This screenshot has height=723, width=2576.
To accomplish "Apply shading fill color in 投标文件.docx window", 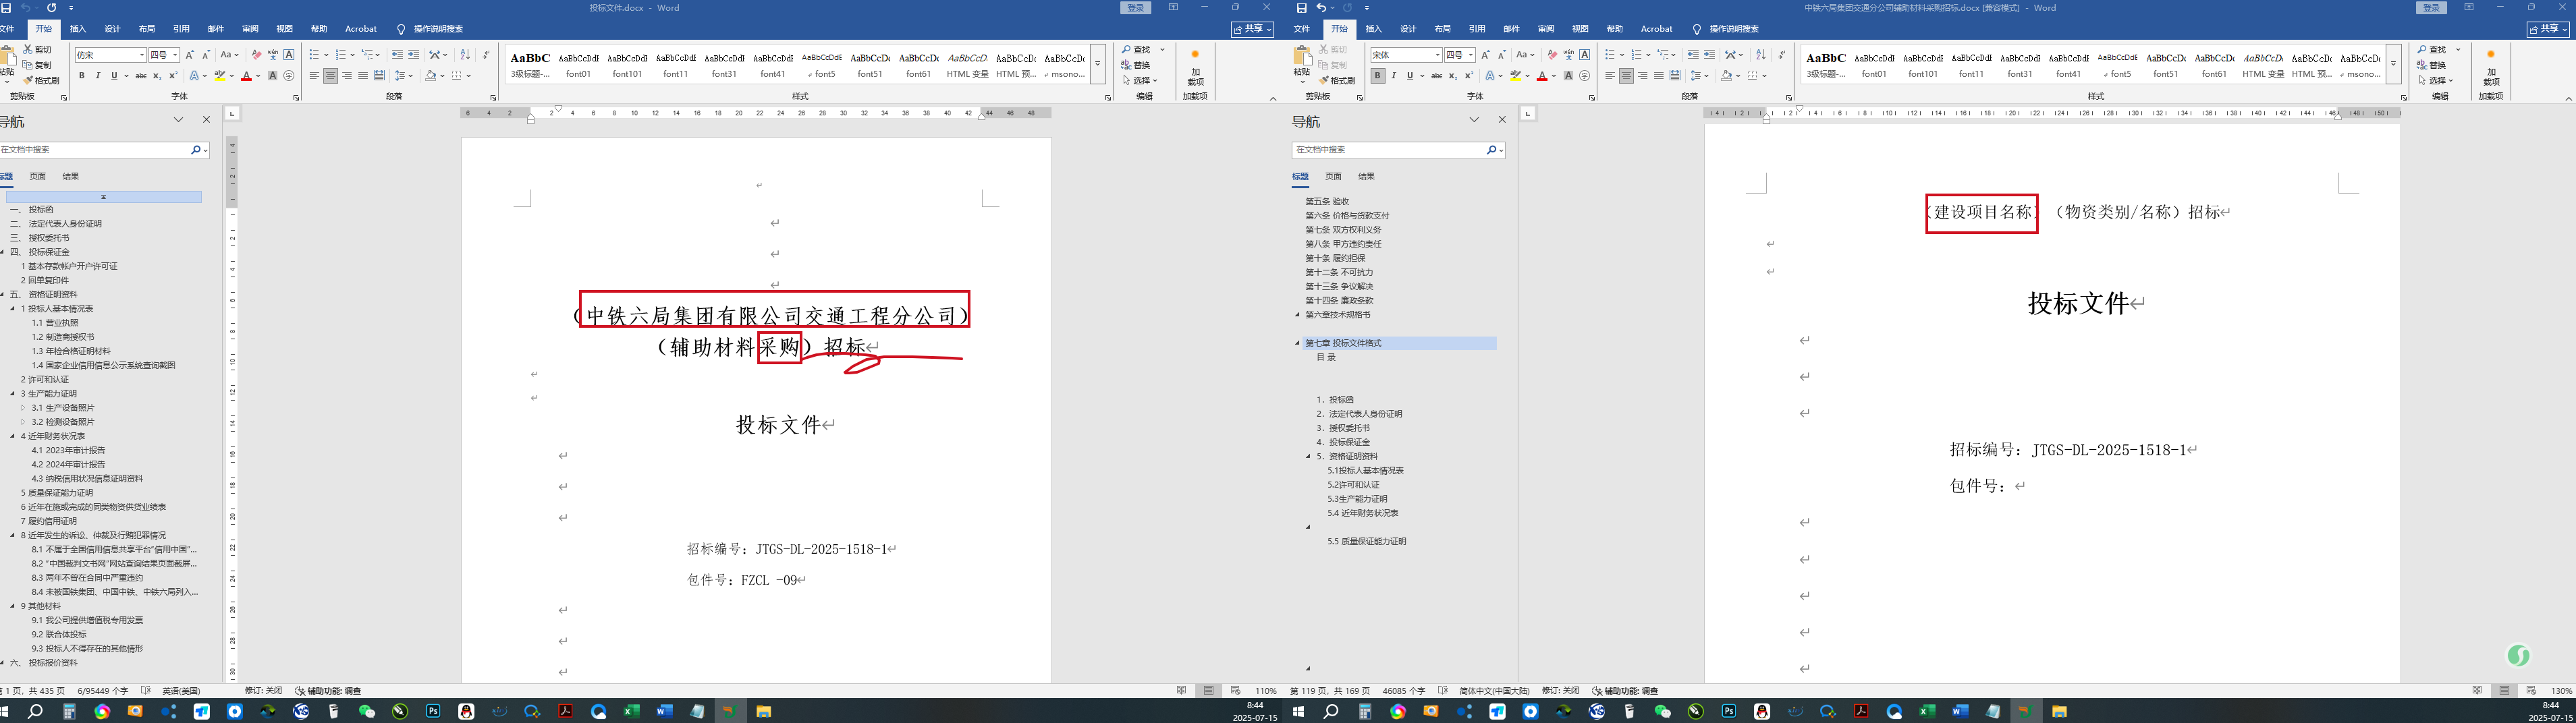I will coord(430,76).
